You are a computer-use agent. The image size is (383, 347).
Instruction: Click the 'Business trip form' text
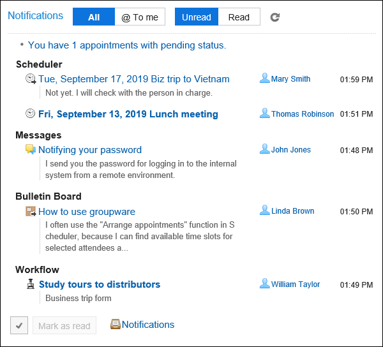pos(78,298)
